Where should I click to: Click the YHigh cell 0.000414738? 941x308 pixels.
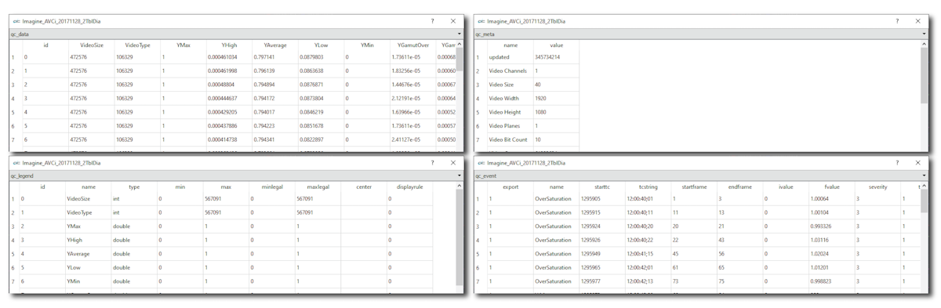pyautogui.click(x=229, y=140)
